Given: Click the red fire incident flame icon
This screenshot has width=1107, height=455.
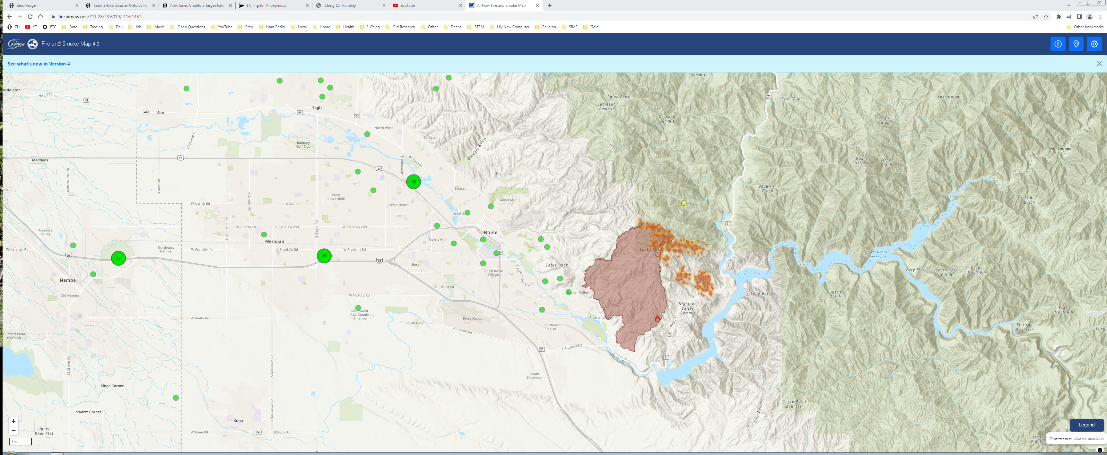Looking at the screenshot, I should pos(657,319).
